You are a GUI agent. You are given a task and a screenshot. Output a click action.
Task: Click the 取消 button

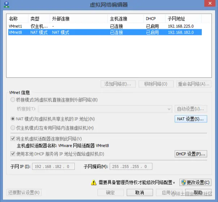140,193
